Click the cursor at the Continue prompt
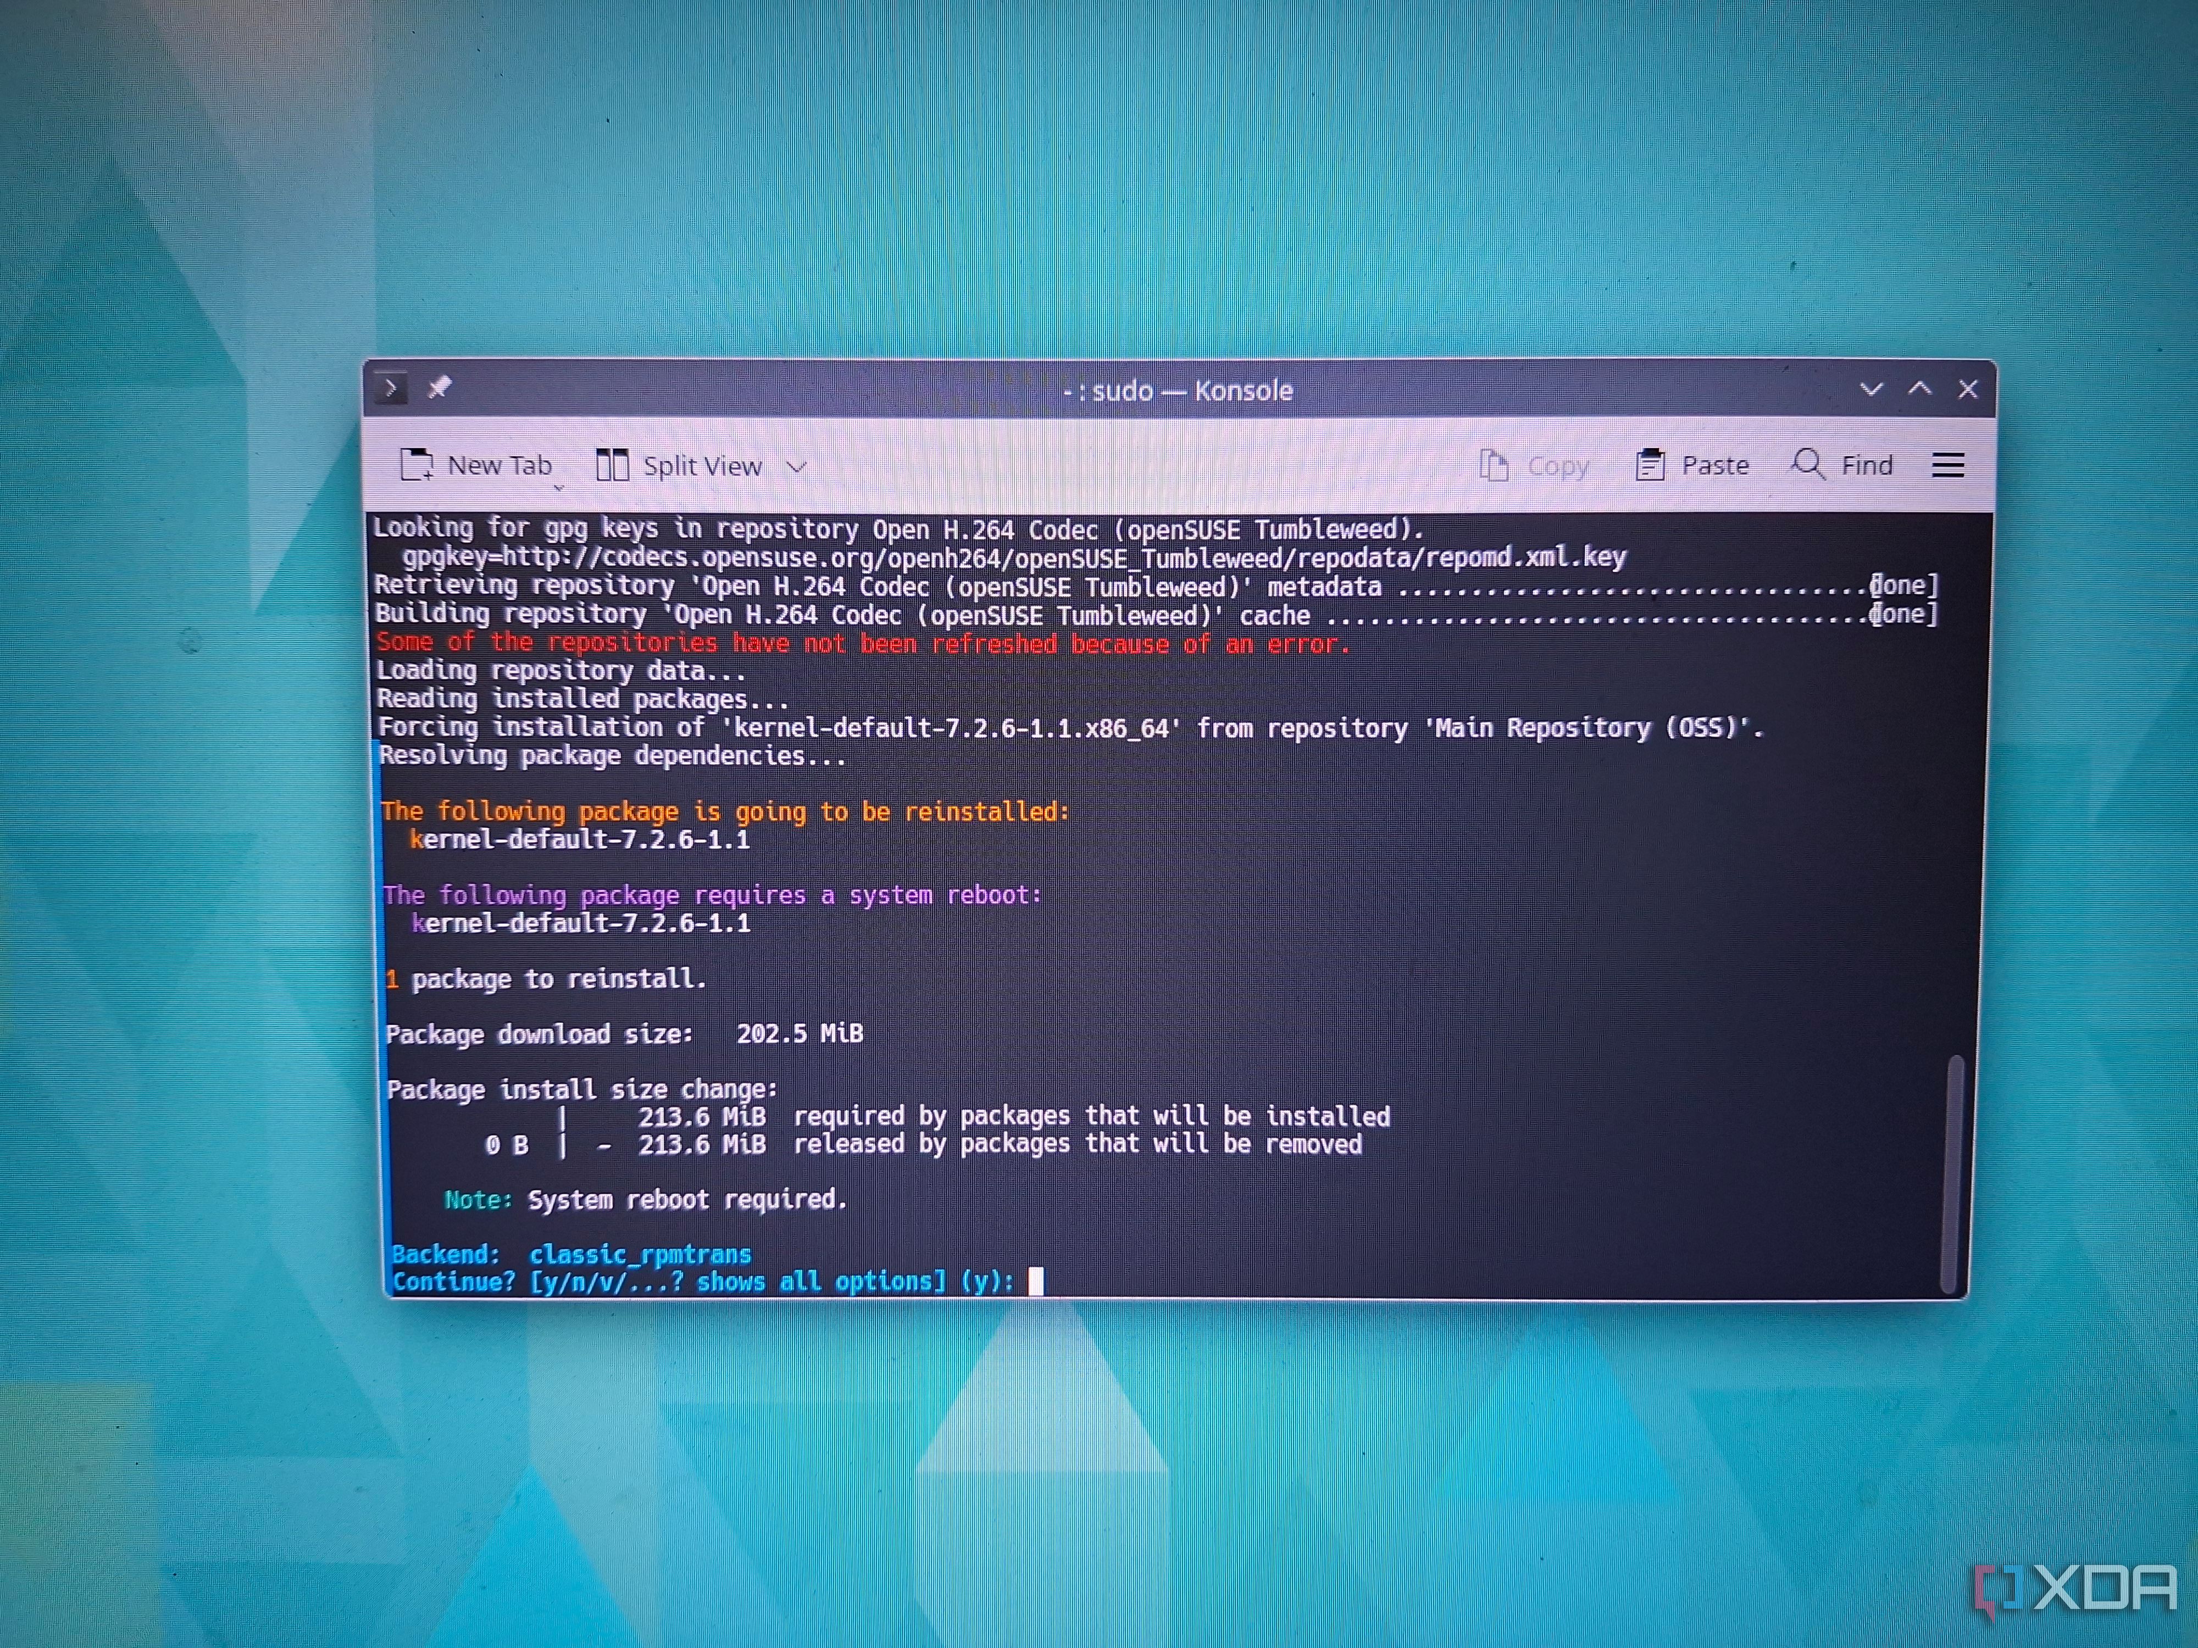This screenshot has width=2198, height=1648. point(1035,1280)
